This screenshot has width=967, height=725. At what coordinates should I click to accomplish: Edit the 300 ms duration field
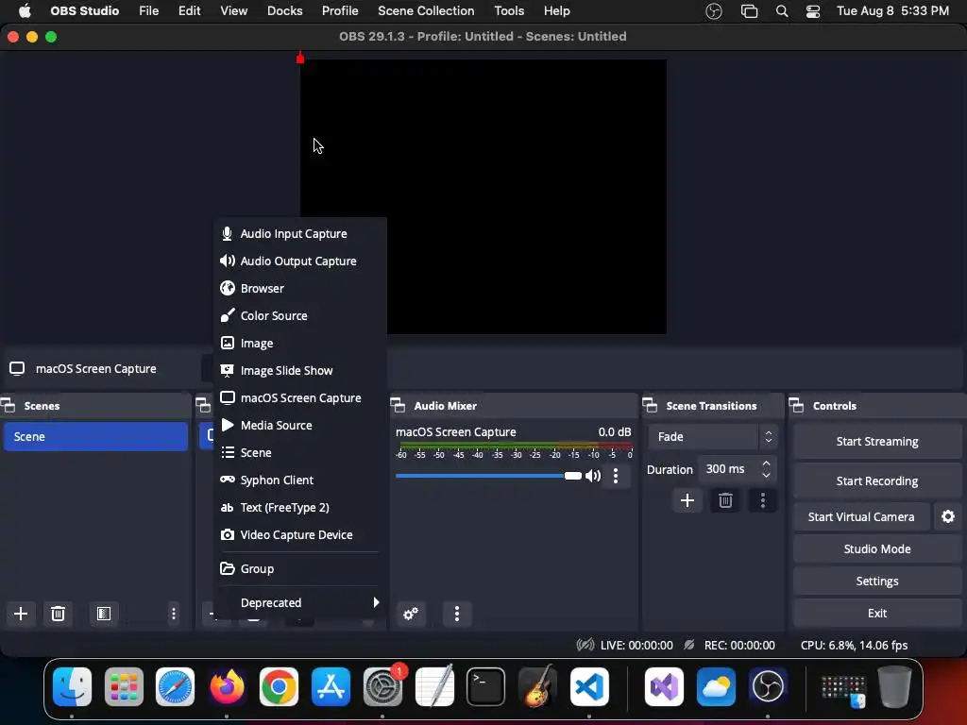coord(729,469)
